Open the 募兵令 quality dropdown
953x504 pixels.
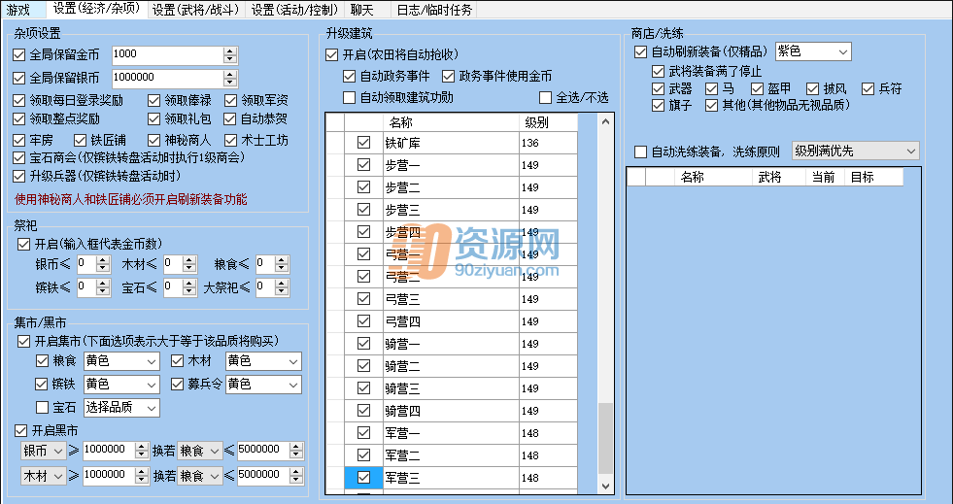263,385
